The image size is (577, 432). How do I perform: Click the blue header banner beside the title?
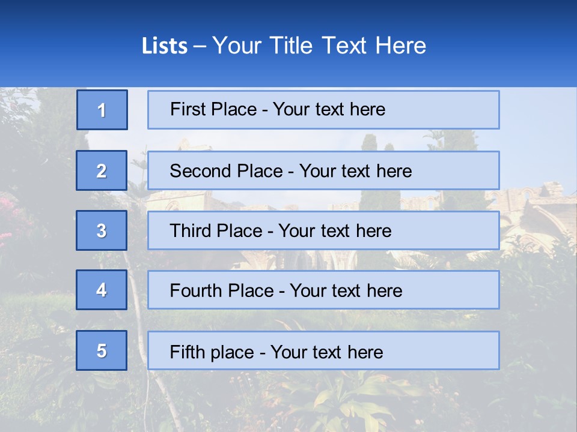point(501,44)
